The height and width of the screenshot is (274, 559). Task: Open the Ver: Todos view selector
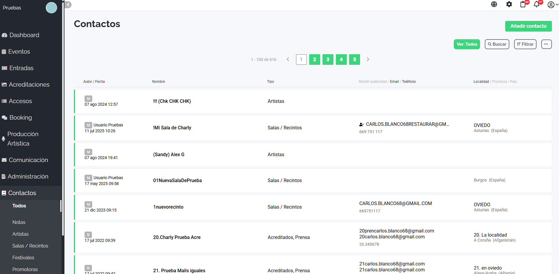pos(467,44)
